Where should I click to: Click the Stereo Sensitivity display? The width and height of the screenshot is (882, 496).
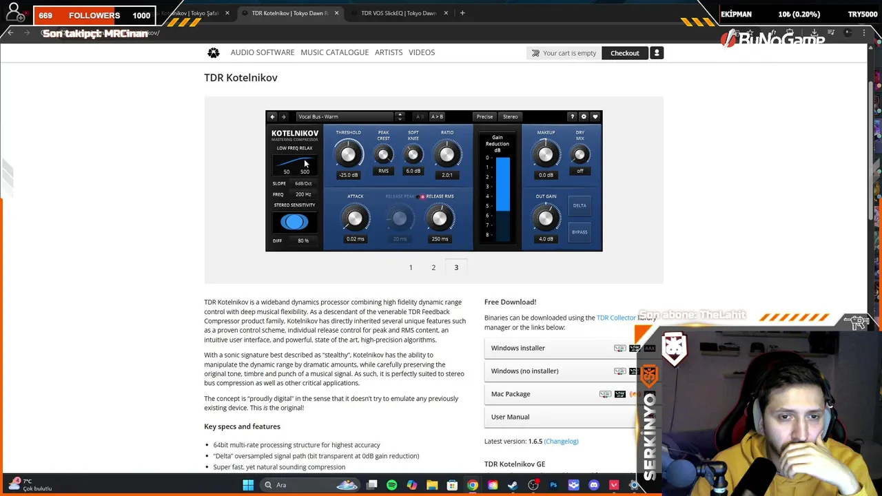click(294, 222)
